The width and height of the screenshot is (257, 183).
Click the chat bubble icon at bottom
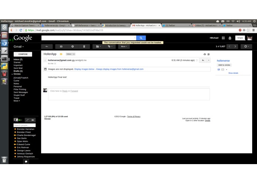pos(26,162)
